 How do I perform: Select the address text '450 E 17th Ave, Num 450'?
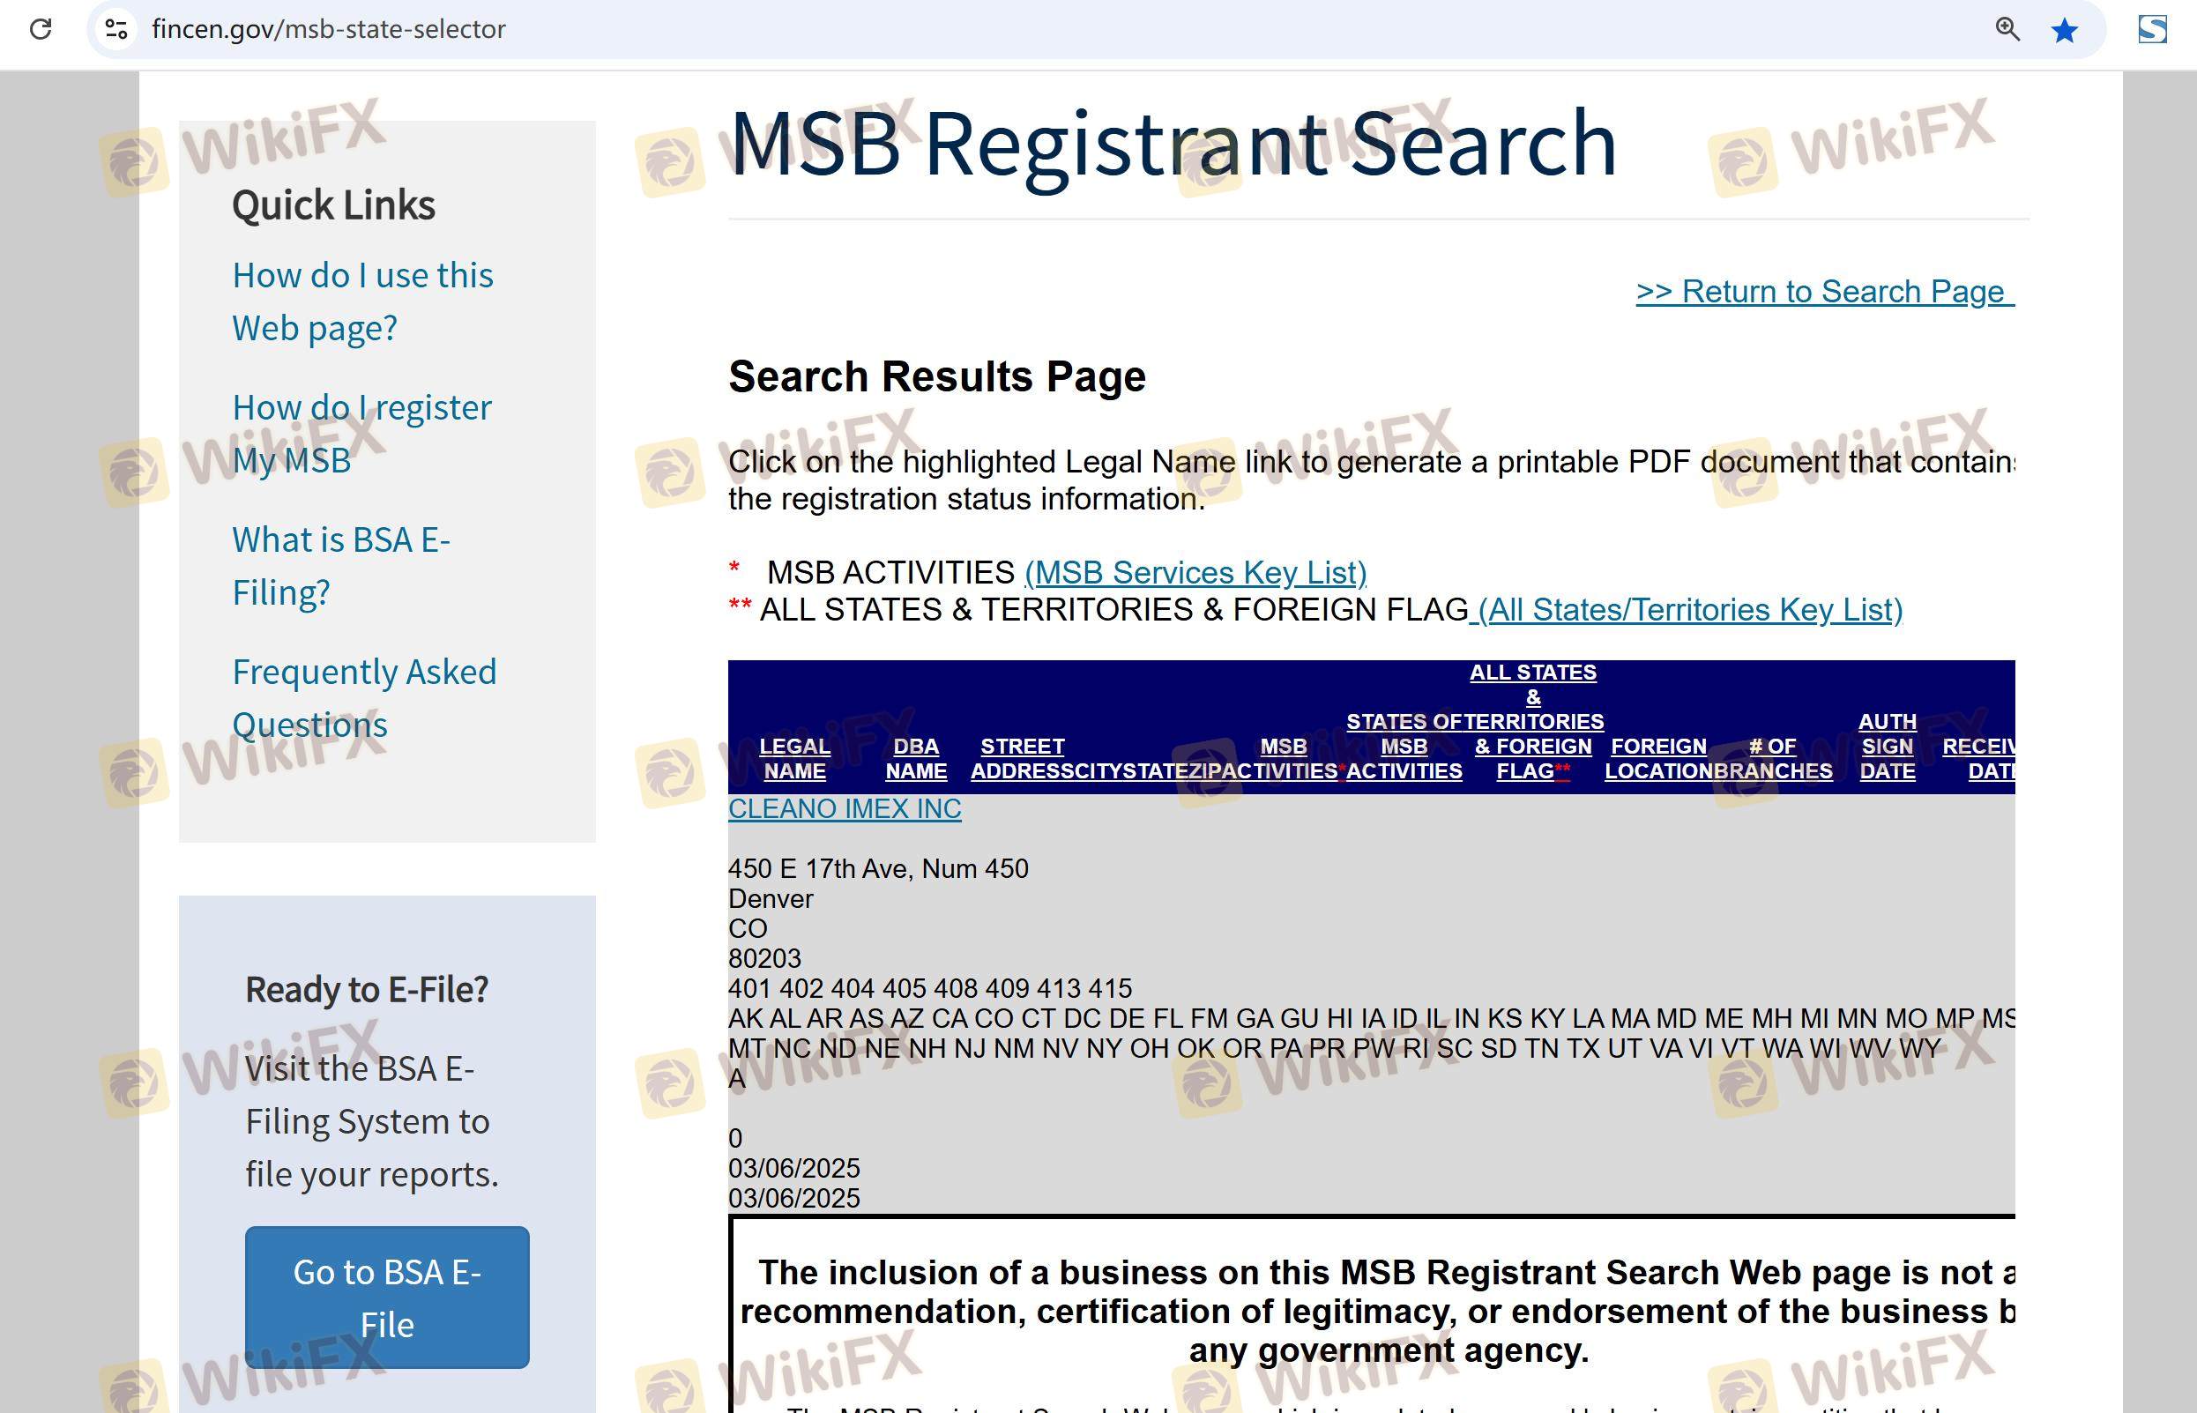tap(878, 868)
